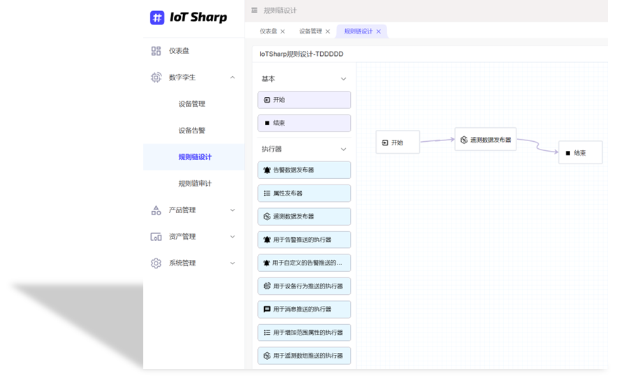Switch to the 设备管理 tab
Screen dimensions: 617x378
(310, 31)
